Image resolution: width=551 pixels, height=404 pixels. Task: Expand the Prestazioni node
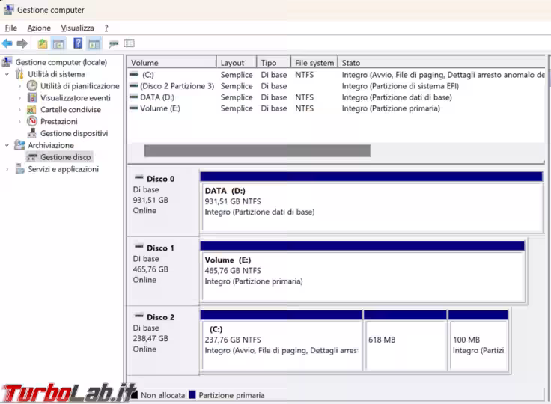pos(19,121)
